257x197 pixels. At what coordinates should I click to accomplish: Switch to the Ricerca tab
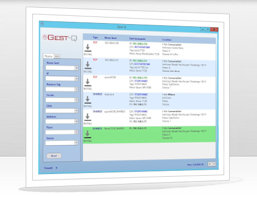48,56
